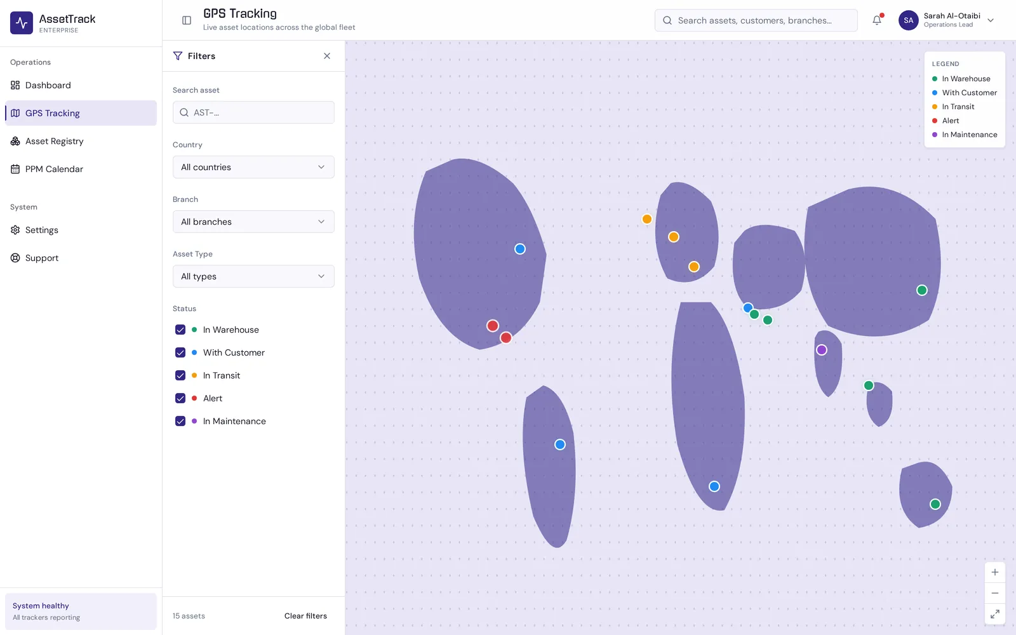Screen dimensions: 1016x635
Task: Toggle the sidebar collapse icon
Action: (x=187, y=20)
